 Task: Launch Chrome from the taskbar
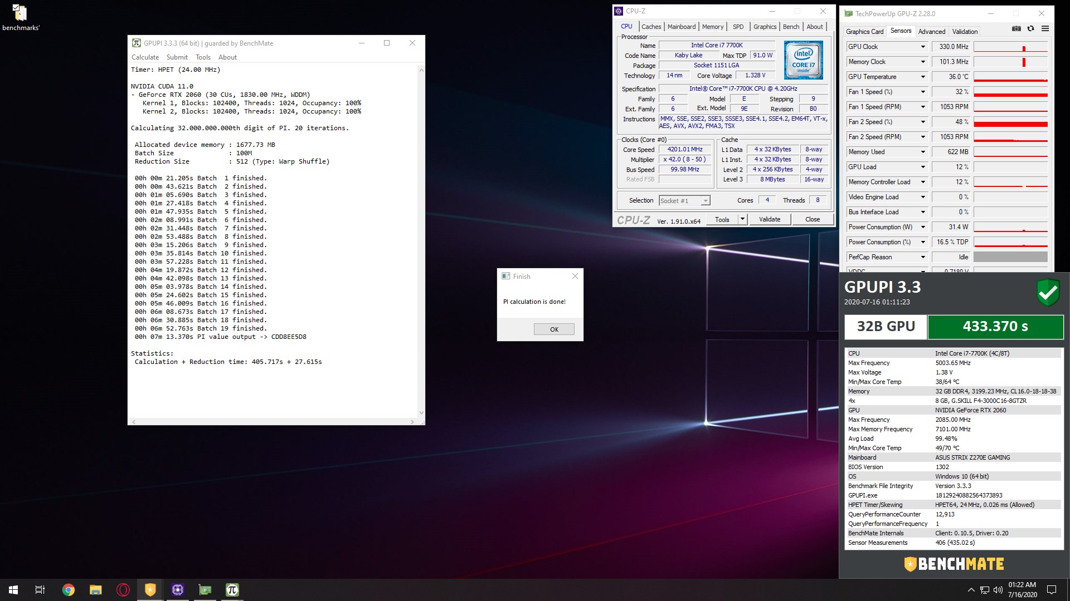[68, 590]
